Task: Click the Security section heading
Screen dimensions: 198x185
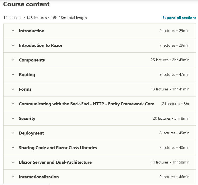Action: (27, 119)
